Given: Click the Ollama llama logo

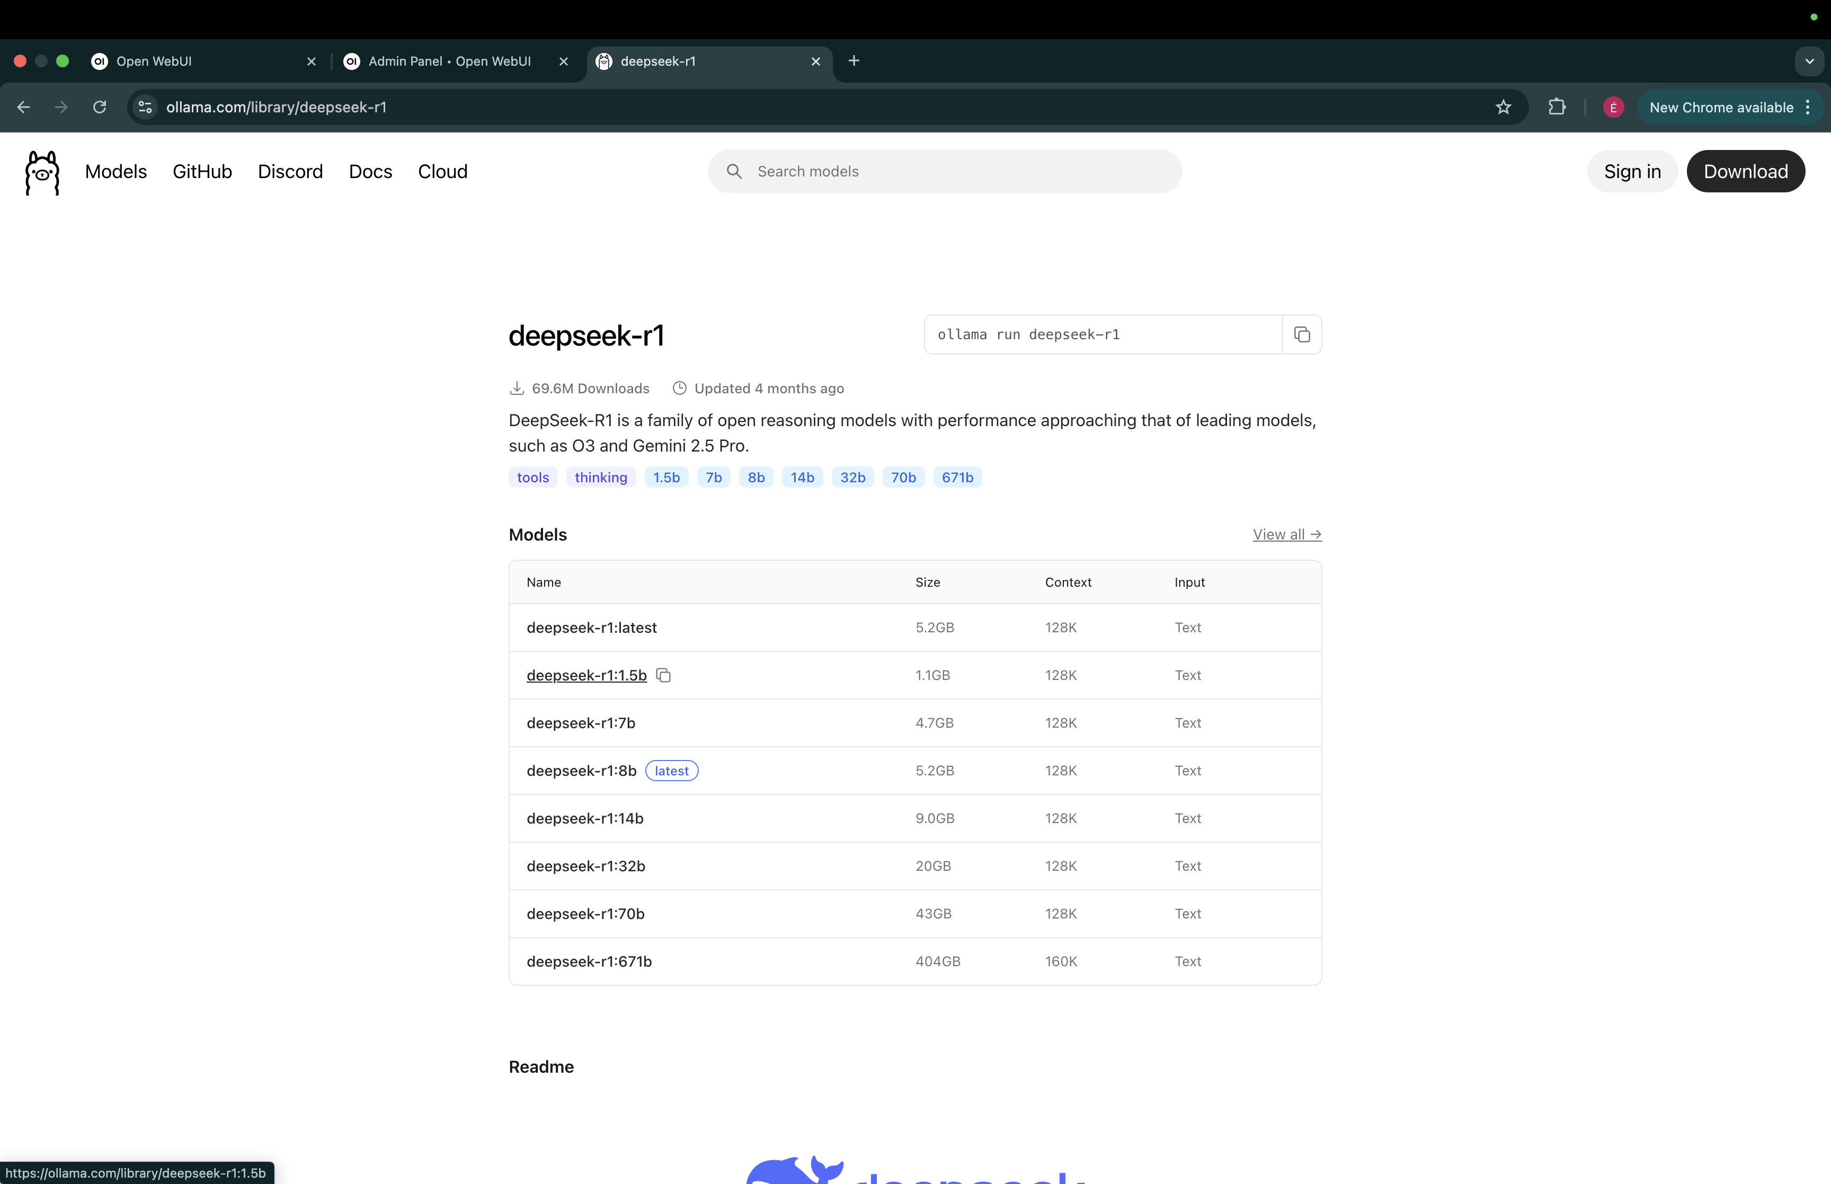Looking at the screenshot, I should [42, 172].
